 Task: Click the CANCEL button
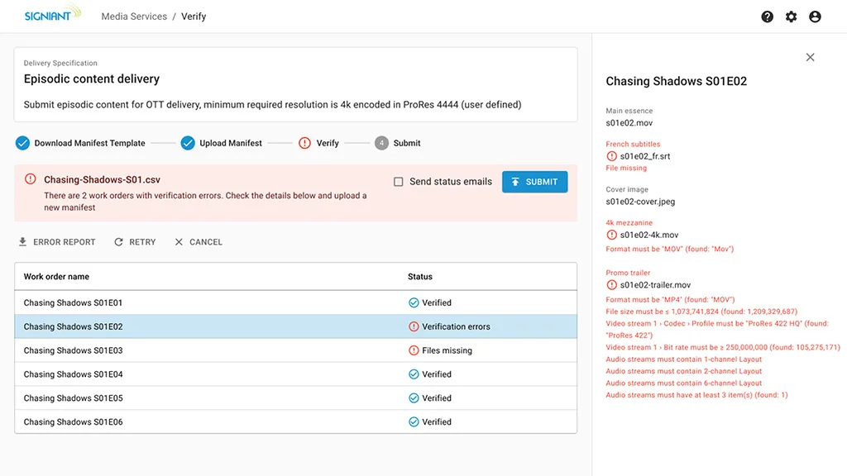coord(199,242)
